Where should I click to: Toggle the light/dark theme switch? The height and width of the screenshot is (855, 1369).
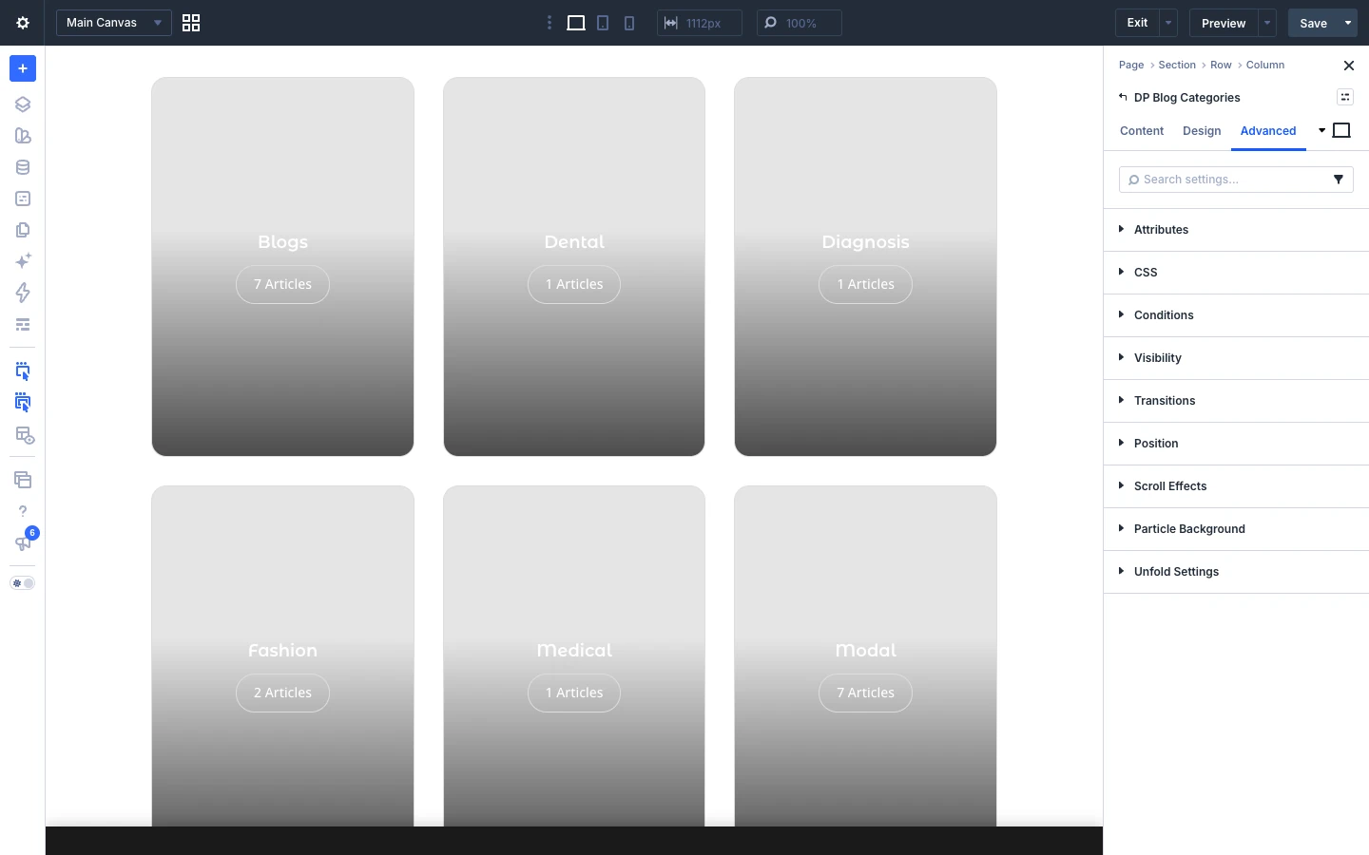[23, 583]
